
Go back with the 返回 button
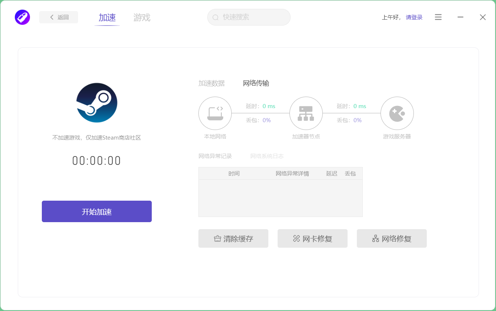[58, 17]
